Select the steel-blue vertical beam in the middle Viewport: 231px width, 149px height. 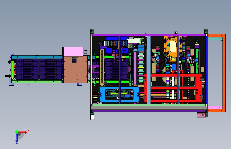149,70
